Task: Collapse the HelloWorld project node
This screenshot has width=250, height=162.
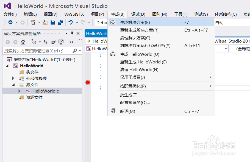Action: coord(7,66)
